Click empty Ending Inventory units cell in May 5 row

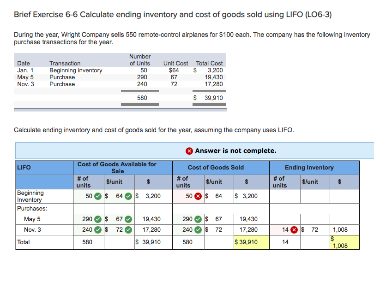285,219
